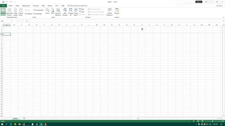Switch to the Data tab
The image size is (225, 126).
pyautogui.click(x=43, y=6)
